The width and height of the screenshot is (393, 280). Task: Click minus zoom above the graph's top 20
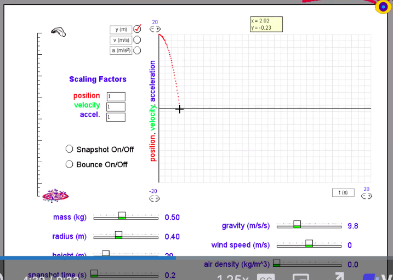click(x=152, y=29)
